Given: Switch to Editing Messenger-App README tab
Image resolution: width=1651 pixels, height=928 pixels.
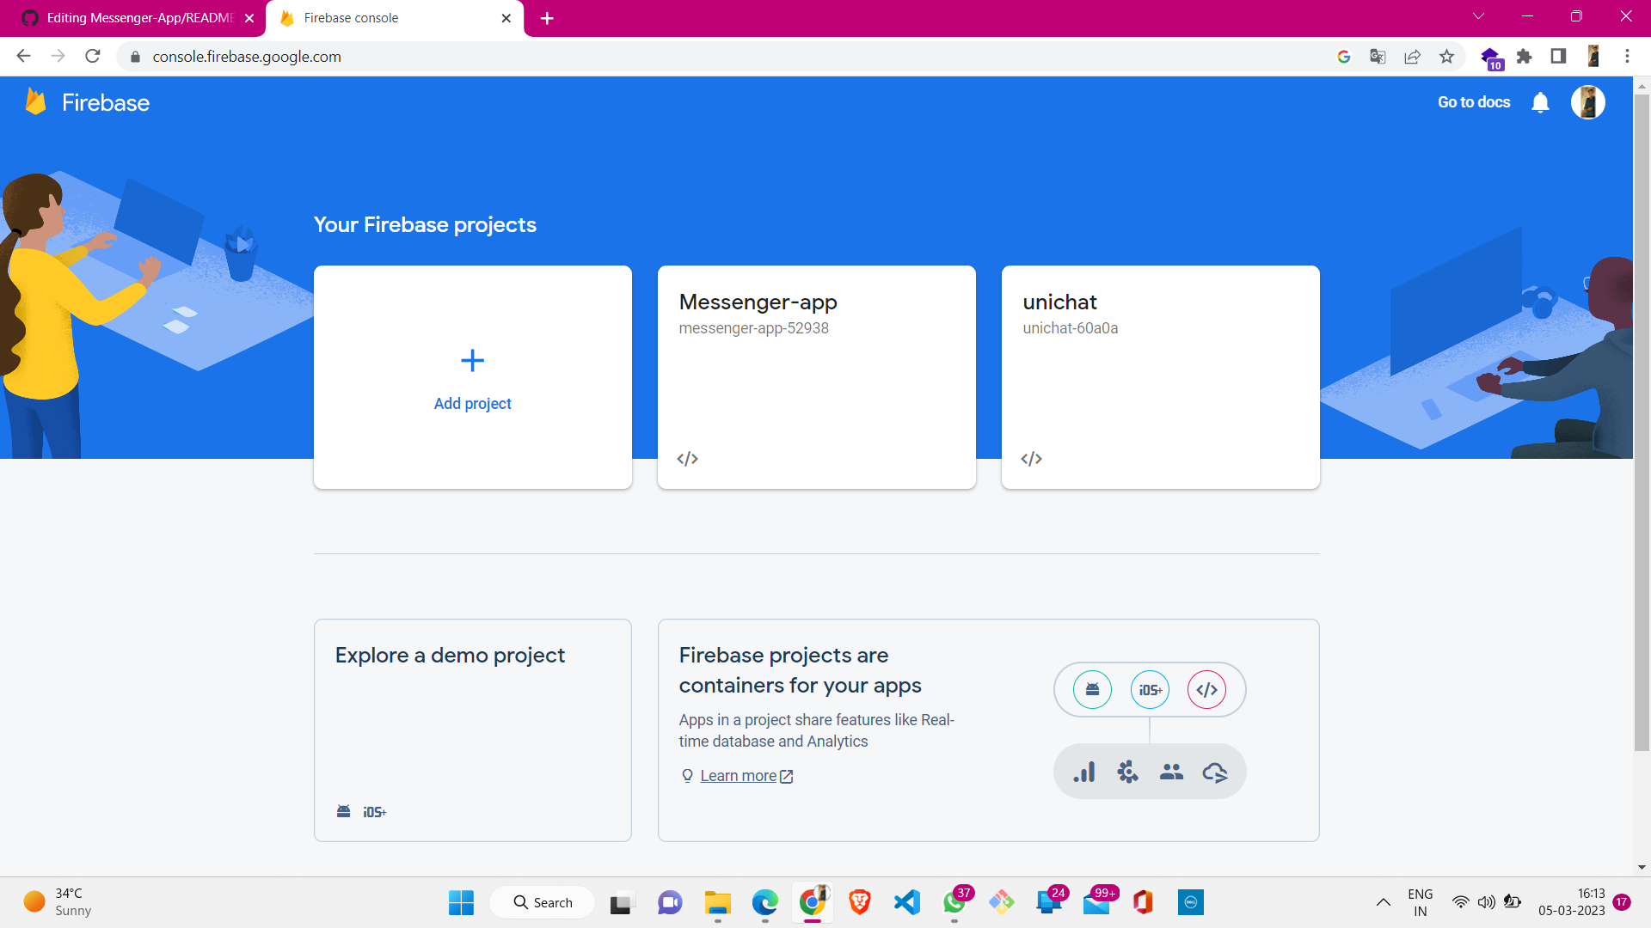Looking at the screenshot, I should (133, 18).
